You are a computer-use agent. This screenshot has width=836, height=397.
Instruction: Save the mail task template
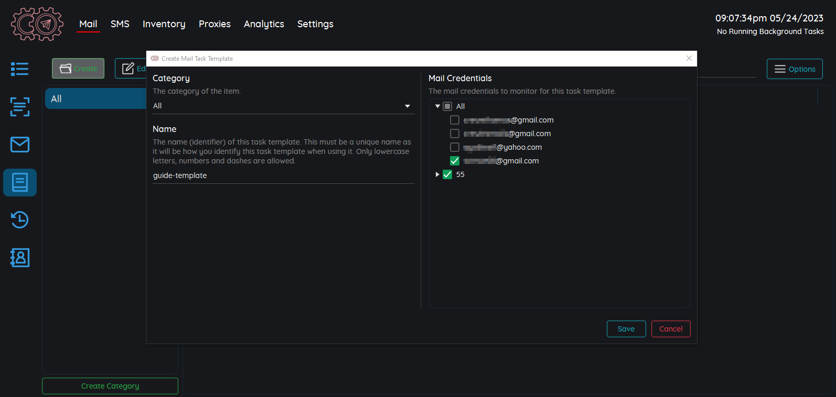626,329
